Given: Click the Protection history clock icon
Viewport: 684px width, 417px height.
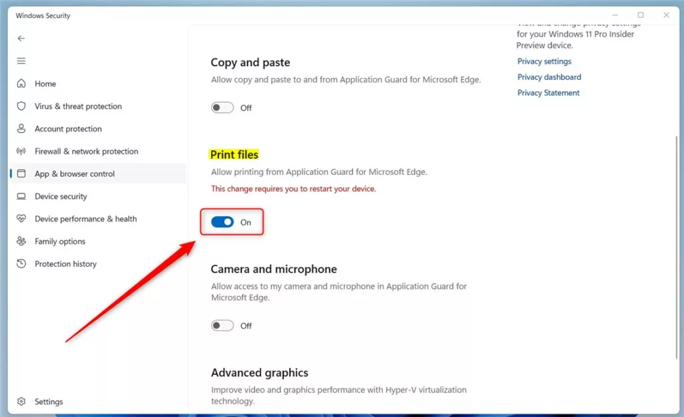Looking at the screenshot, I should [21, 264].
